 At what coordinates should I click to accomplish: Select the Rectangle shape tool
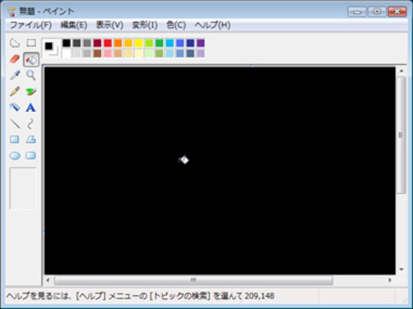15,140
